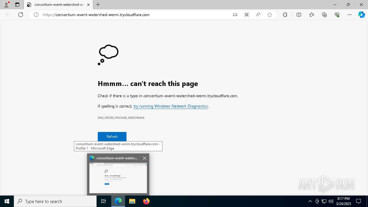Open the Collections icon

click(324, 15)
